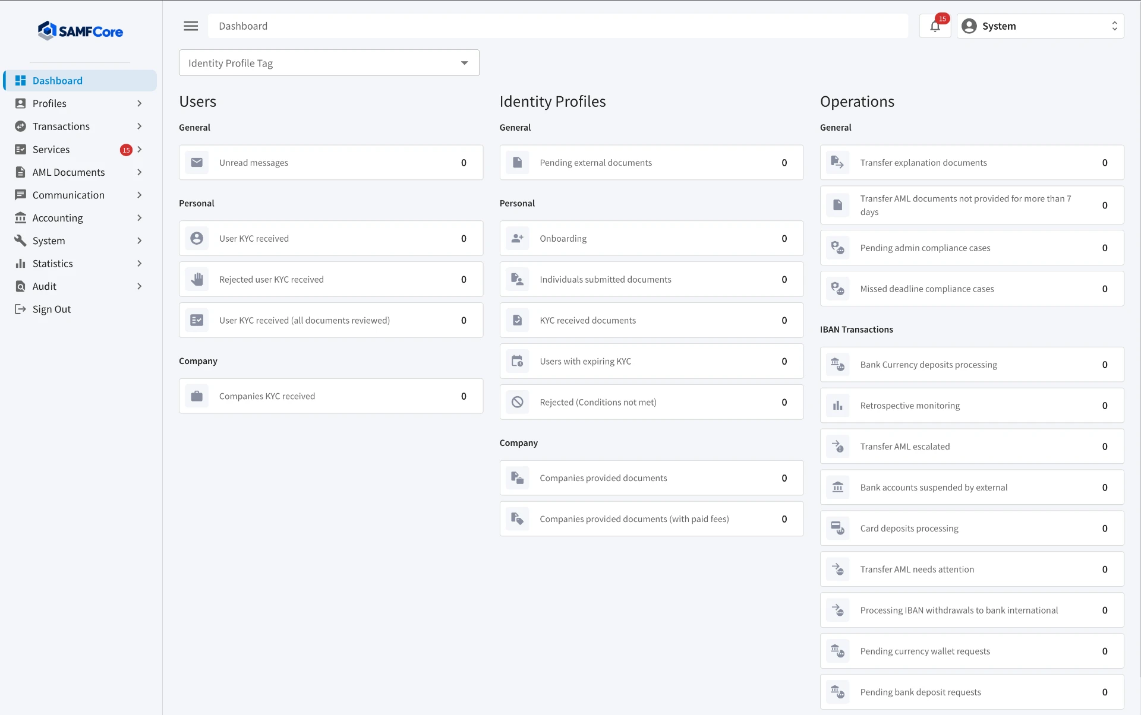The height and width of the screenshot is (715, 1141).
Task: Expand the Services chevron in sidebar
Action: (140, 150)
